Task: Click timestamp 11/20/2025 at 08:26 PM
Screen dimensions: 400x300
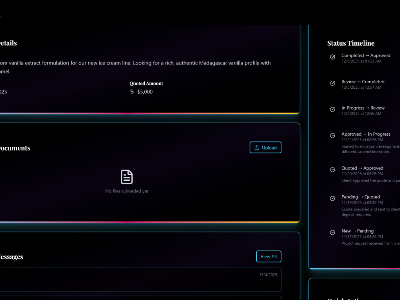Action: (362, 174)
